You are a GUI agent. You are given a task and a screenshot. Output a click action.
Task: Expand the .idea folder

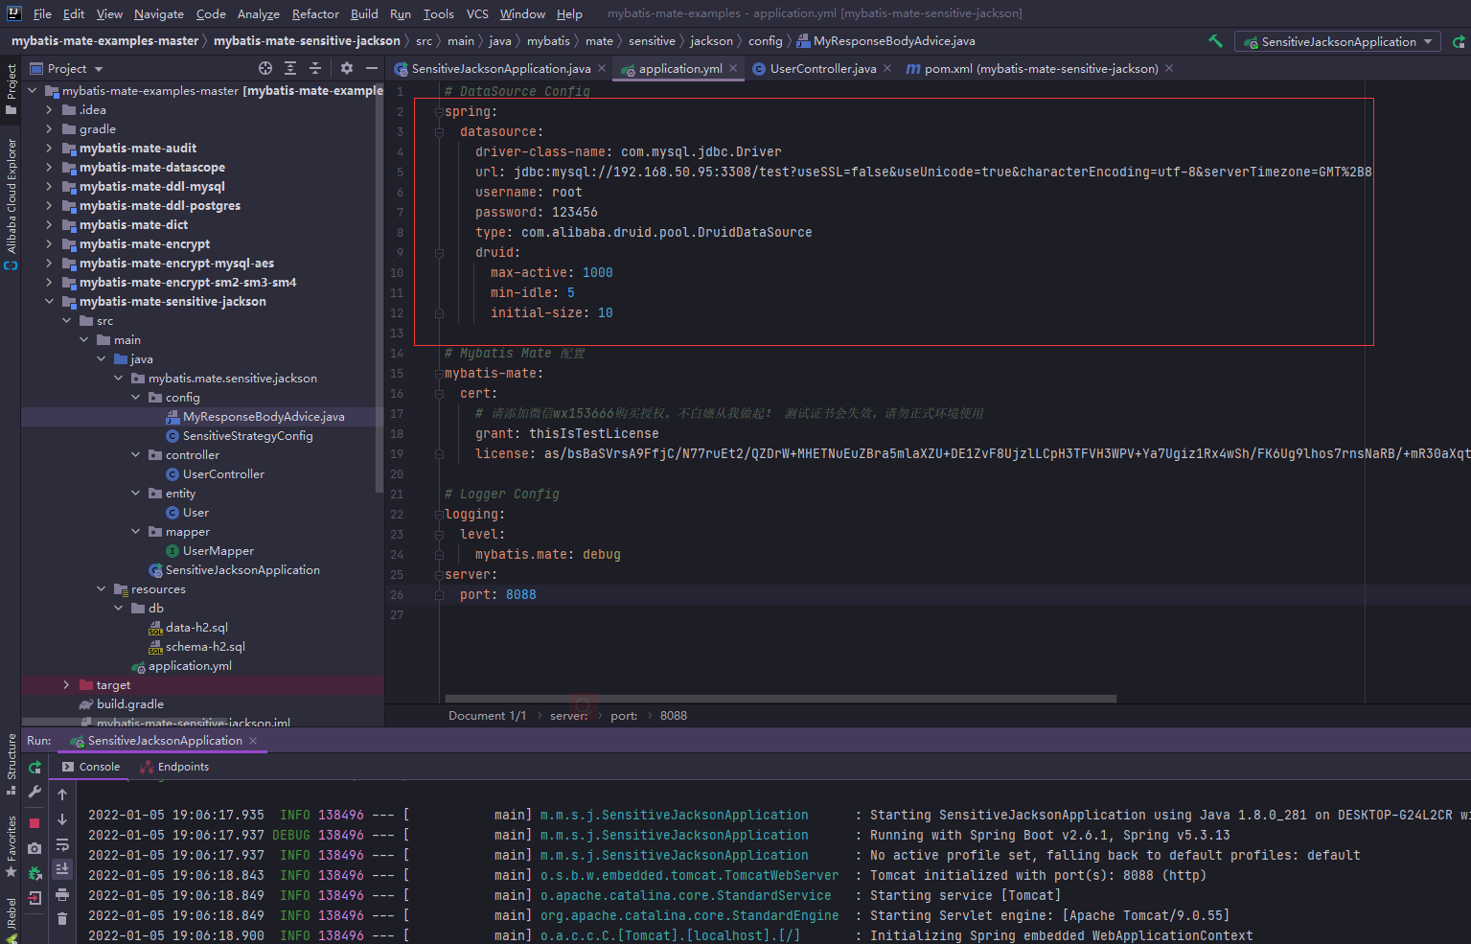pyautogui.click(x=49, y=110)
